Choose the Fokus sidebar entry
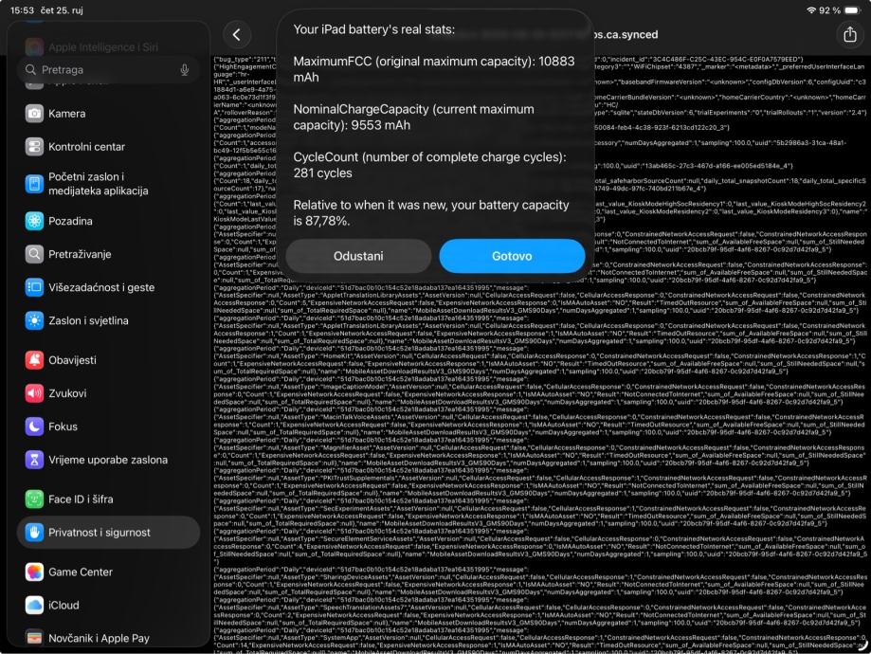 tap(108, 427)
